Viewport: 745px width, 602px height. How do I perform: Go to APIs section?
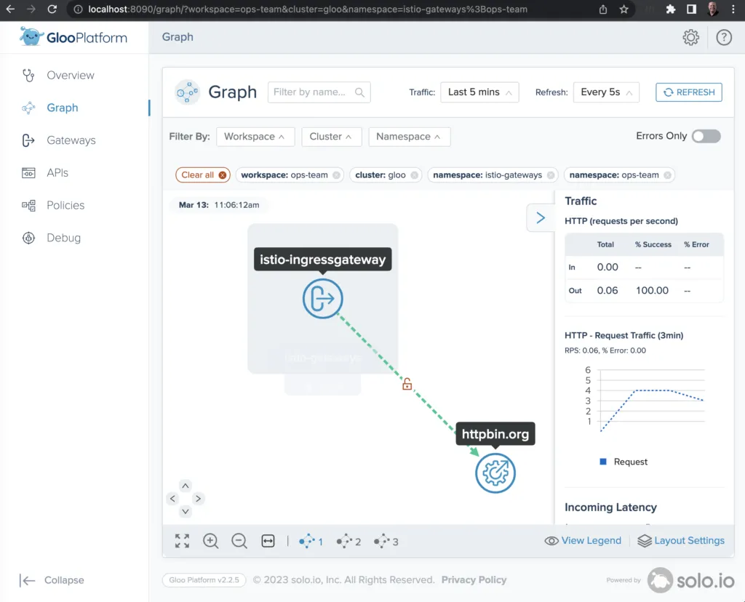point(57,173)
